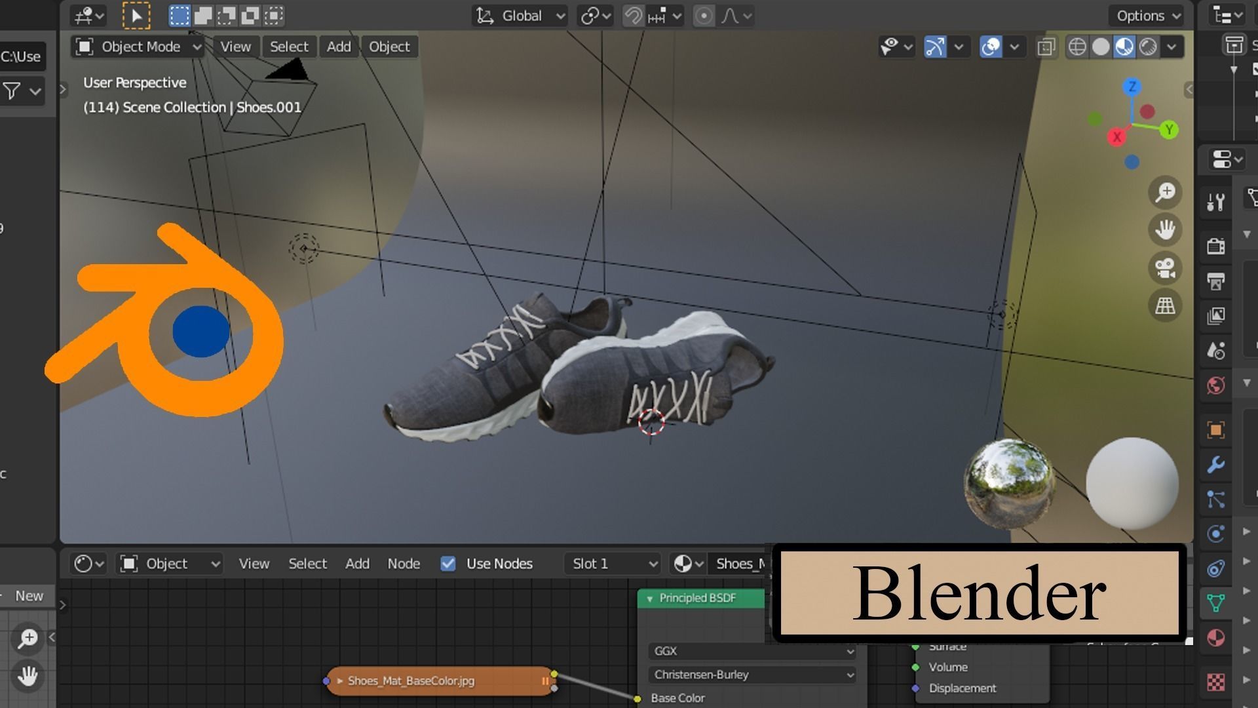Choose the Set new selection mode icon
The image size is (1258, 708).
180,15
